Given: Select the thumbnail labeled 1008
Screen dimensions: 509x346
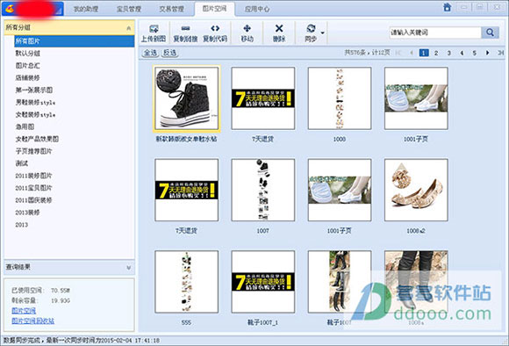Looking at the screenshot, I should click(340, 98).
